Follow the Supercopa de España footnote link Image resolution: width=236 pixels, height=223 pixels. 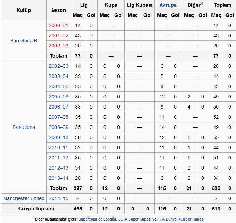point(97,219)
